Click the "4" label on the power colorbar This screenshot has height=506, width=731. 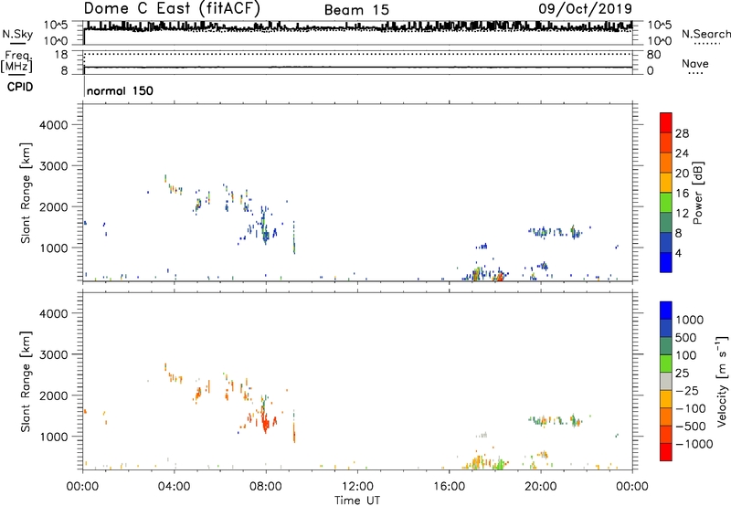pyautogui.click(x=678, y=253)
